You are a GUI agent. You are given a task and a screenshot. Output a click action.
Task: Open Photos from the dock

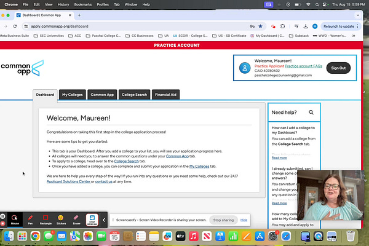click(88, 236)
